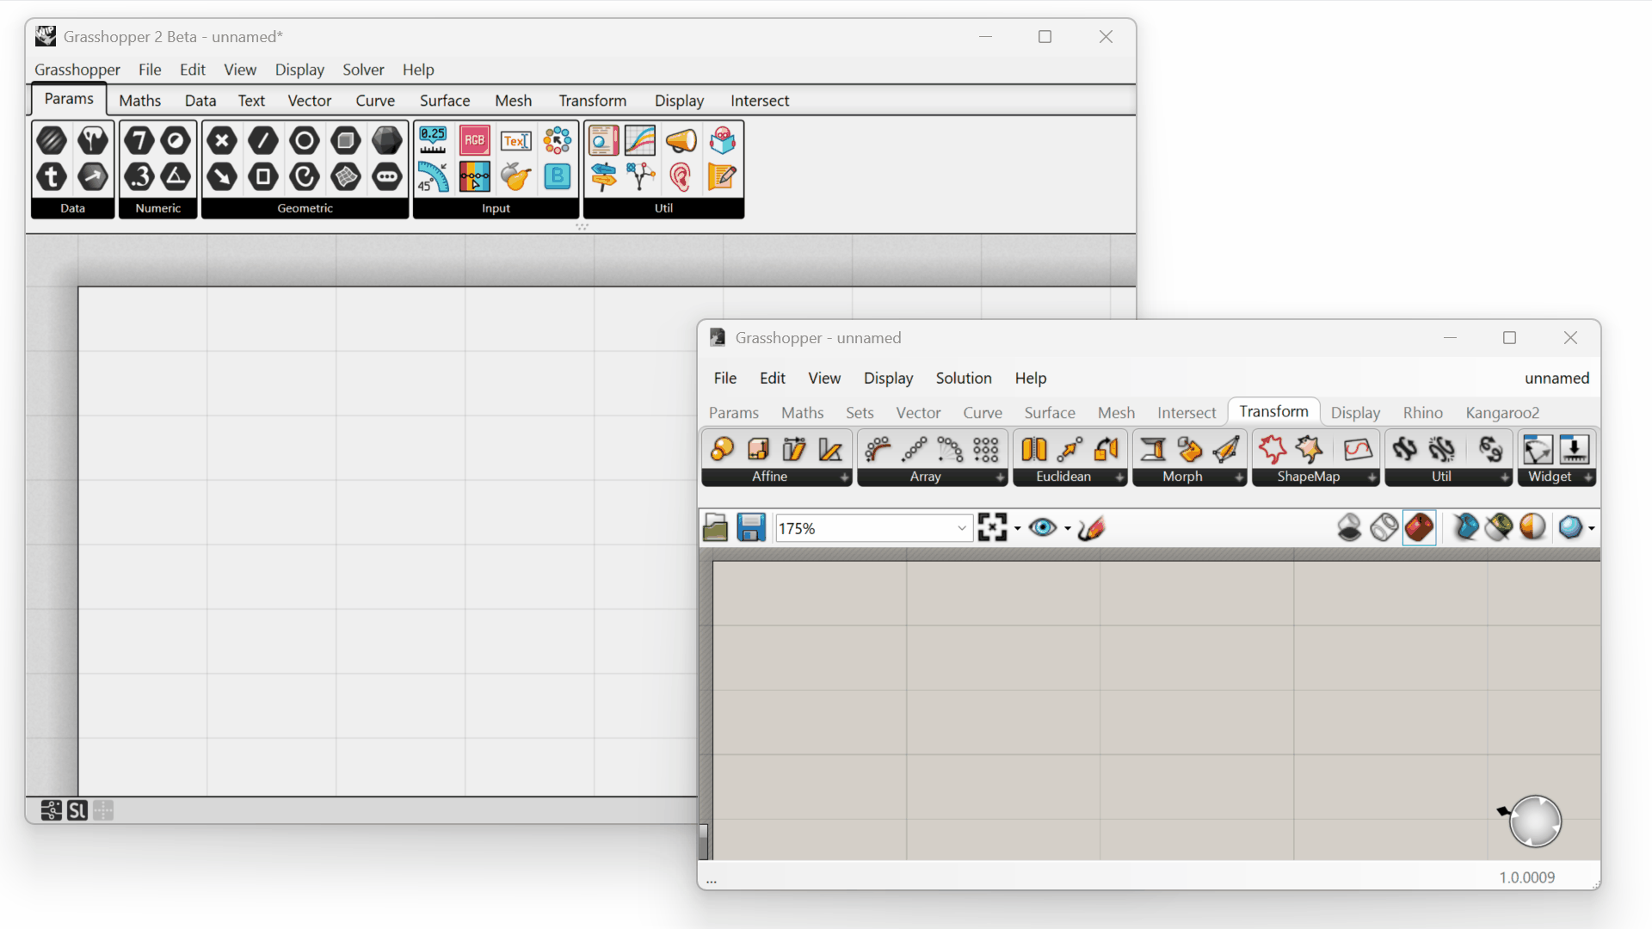Image resolution: width=1652 pixels, height=929 pixels.
Task: Open the sphere preview options dropdown arrow
Action: coord(1591,528)
